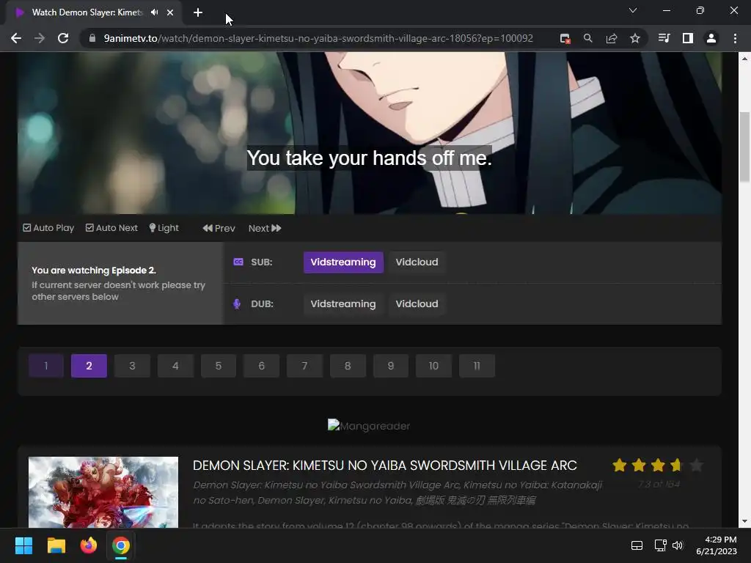Mute the tab via speaker icon

pyautogui.click(x=154, y=12)
